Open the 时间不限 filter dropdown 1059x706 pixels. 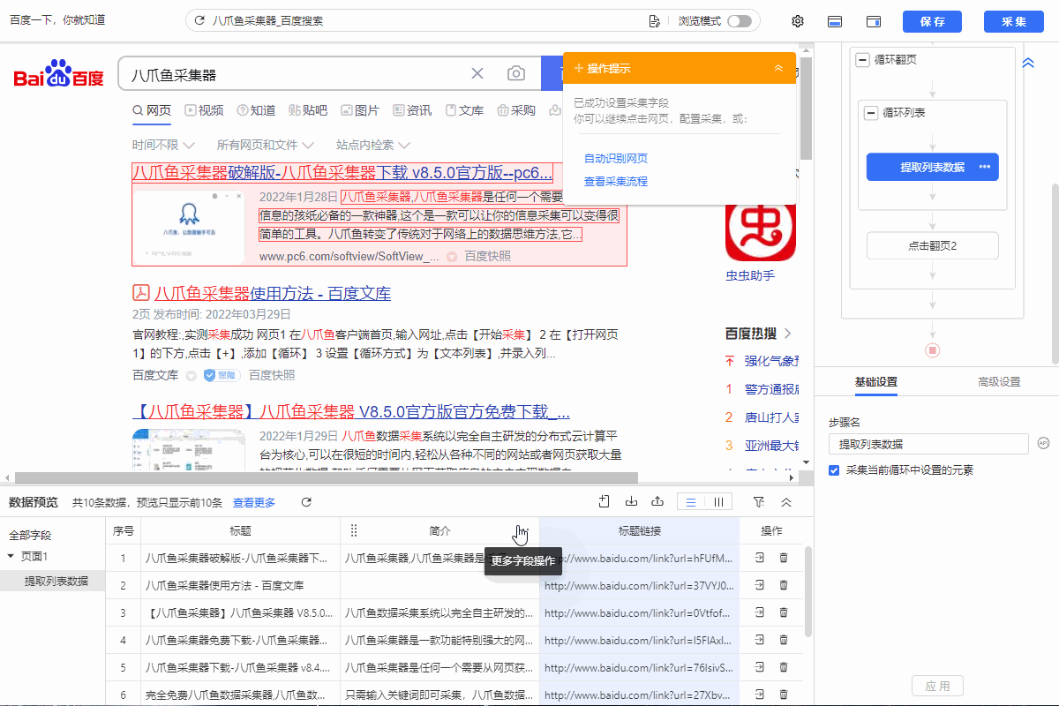pos(161,145)
